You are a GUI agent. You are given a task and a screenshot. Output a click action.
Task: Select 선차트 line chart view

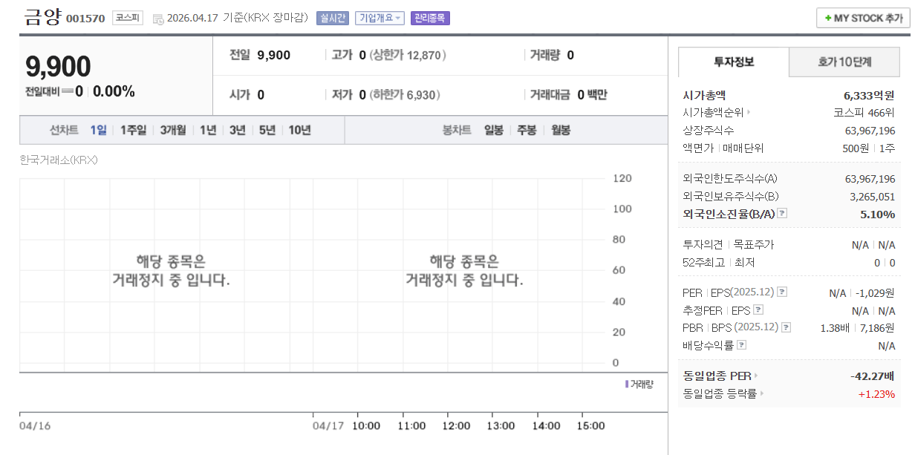(62, 129)
